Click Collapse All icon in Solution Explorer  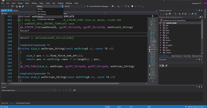coord(183,14)
